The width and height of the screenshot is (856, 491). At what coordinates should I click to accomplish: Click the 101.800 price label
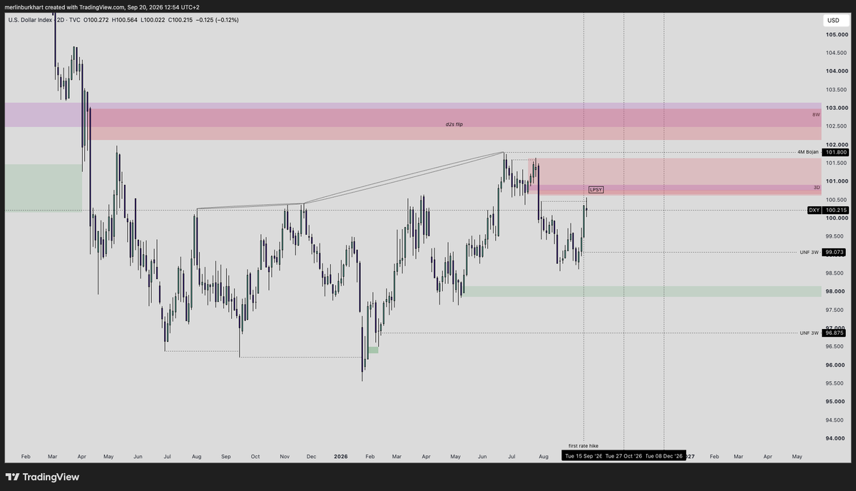pos(836,153)
